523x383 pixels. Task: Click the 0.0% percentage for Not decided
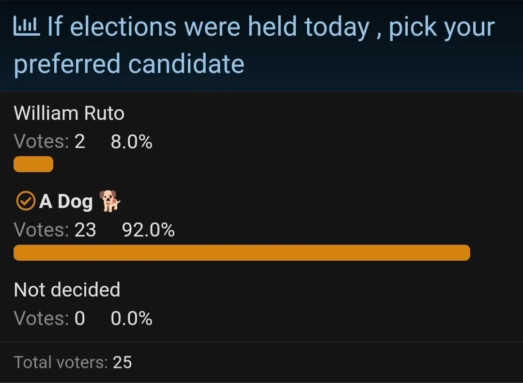[x=131, y=318]
